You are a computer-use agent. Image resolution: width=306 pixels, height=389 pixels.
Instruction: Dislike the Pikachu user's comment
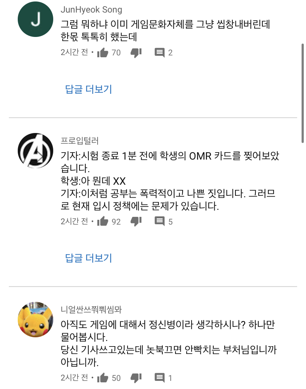[x=136, y=378]
